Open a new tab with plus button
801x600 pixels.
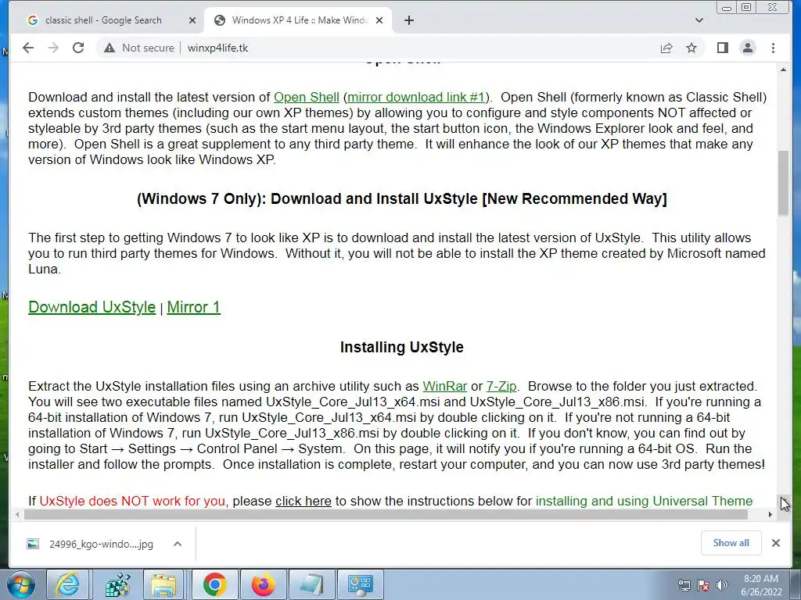point(408,20)
